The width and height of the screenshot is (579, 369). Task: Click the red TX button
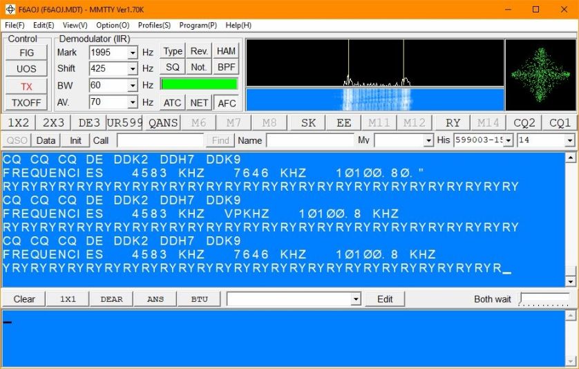coord(27,86)
